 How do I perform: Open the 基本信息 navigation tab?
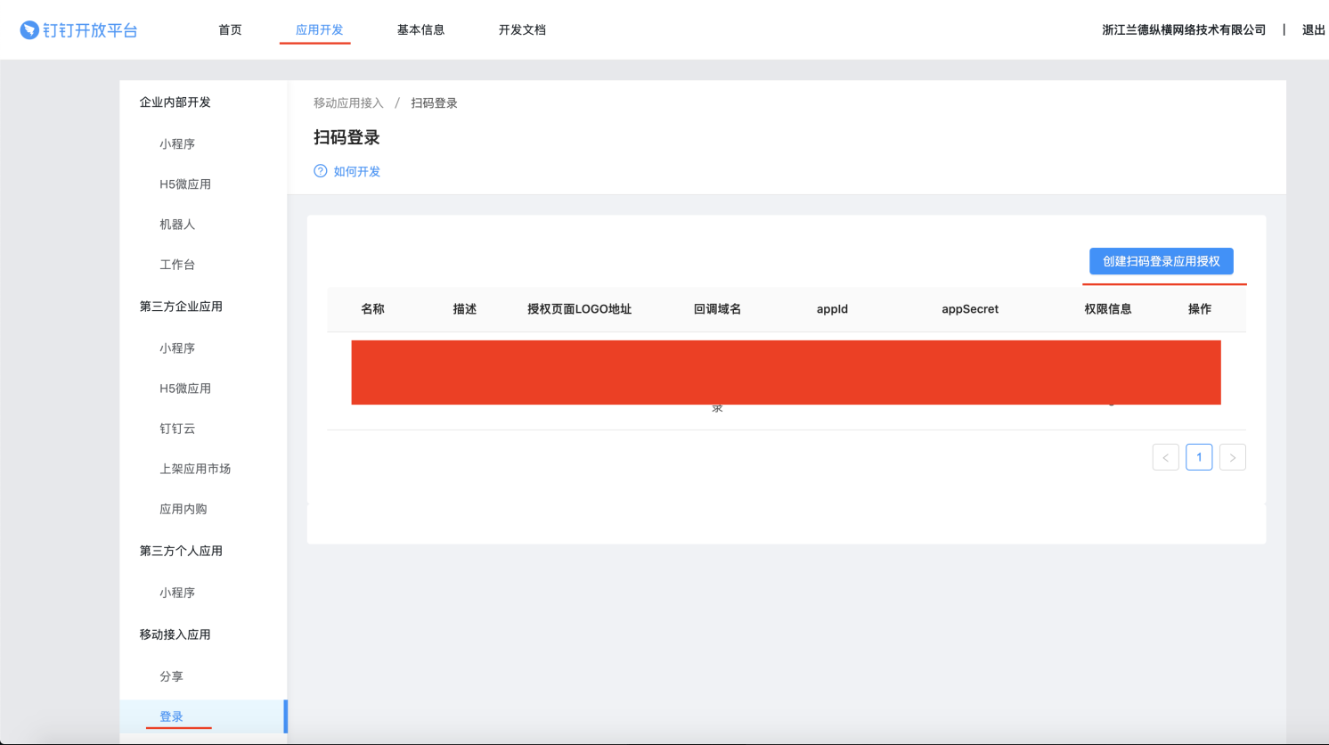[x=420, y=30]
